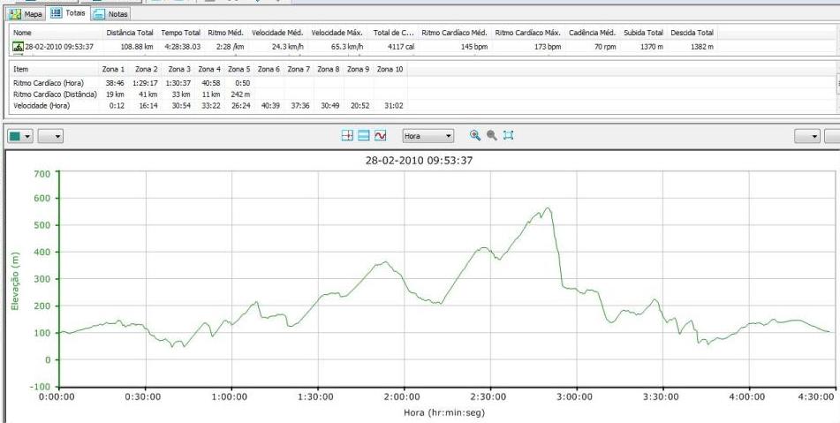Open the Notas tab
Screen dimensions: 840x423
point(110,14)
